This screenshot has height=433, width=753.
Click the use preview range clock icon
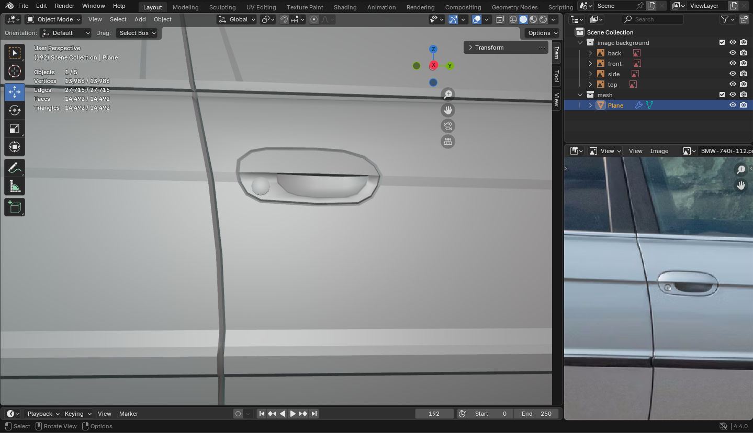pyautogui.click(x=462, y=414)
